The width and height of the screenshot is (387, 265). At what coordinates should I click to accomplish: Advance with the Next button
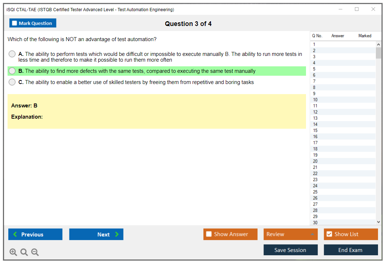[x=96, y=234]
